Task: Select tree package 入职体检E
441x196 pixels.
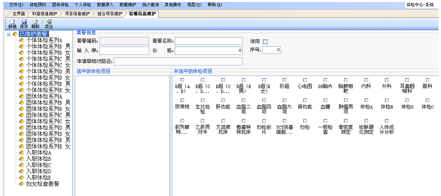Action: (39, 178)
